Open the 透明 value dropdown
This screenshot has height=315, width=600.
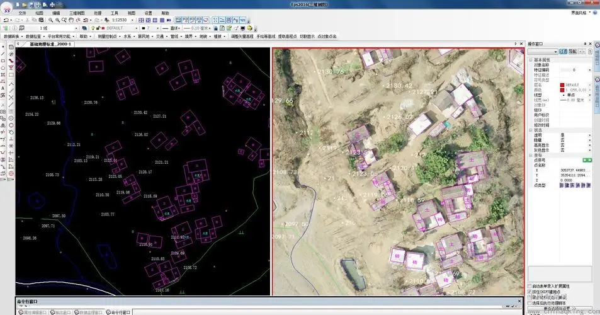point(589,135)
